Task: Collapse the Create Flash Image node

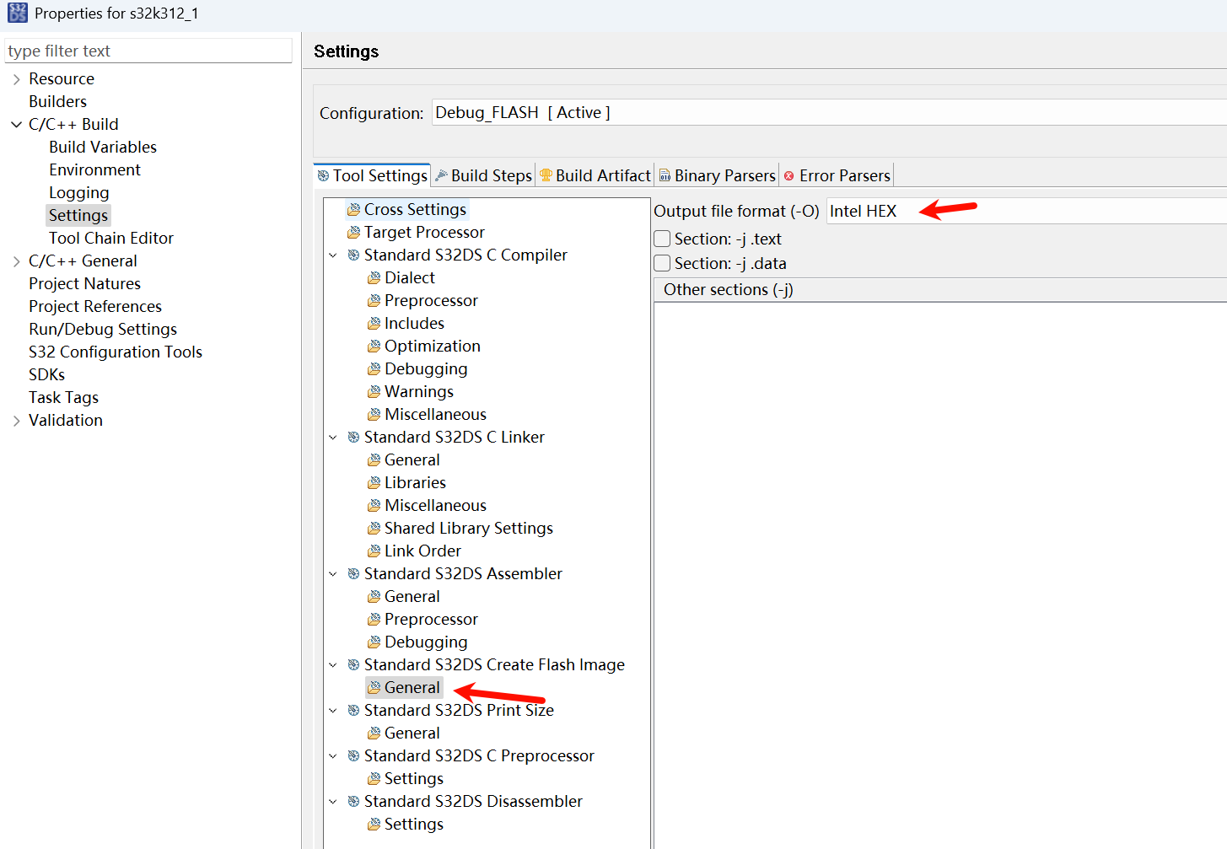Action: (x=333, y=664)
